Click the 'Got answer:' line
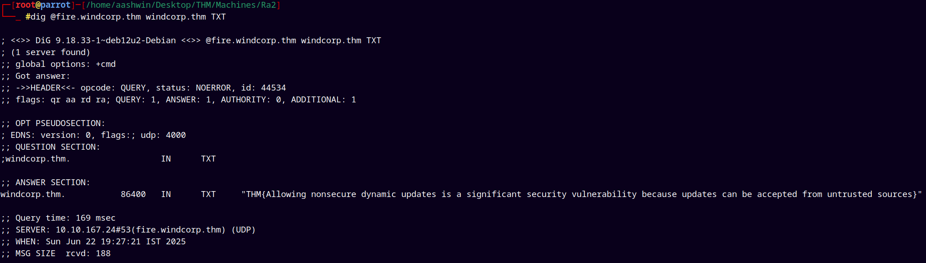 pyautogui.click(x=36, y=76)
